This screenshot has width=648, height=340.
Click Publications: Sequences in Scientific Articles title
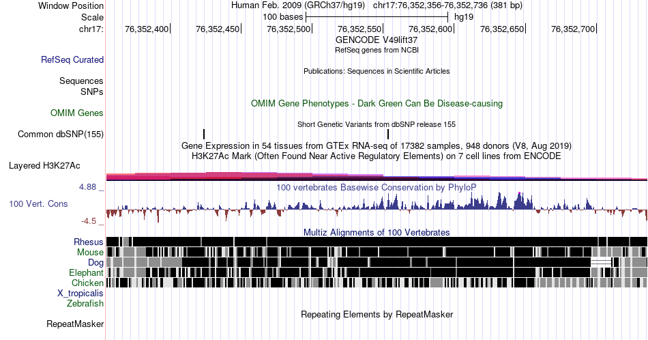tap(377, 71)
